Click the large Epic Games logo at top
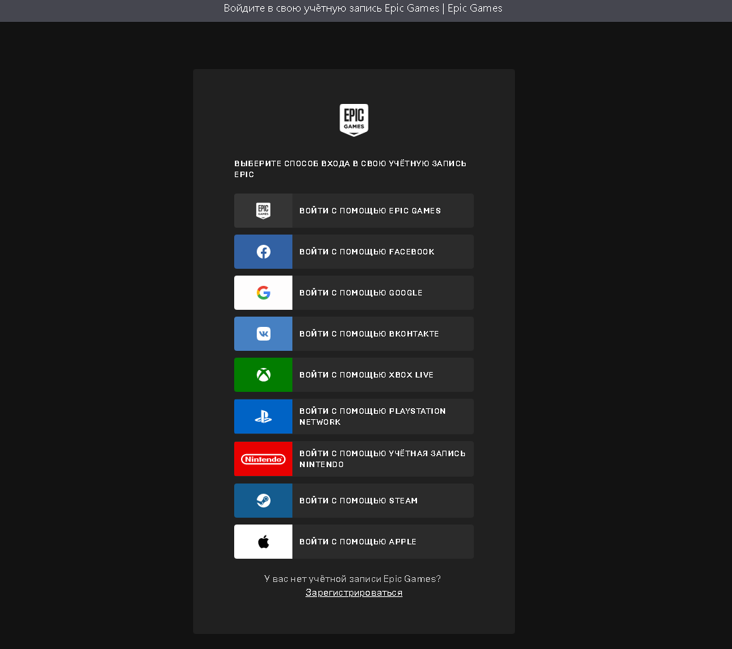 [x=354, y=120]
